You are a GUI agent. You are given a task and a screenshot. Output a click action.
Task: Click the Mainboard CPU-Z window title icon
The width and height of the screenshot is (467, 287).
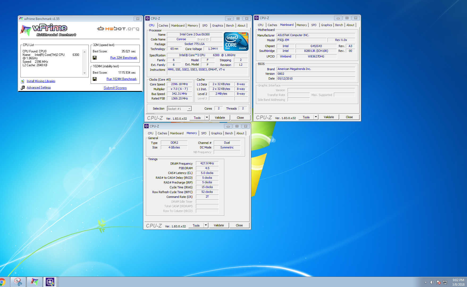point(256,18)
